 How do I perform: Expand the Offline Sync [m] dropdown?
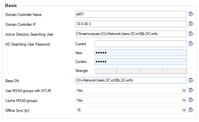184,110
